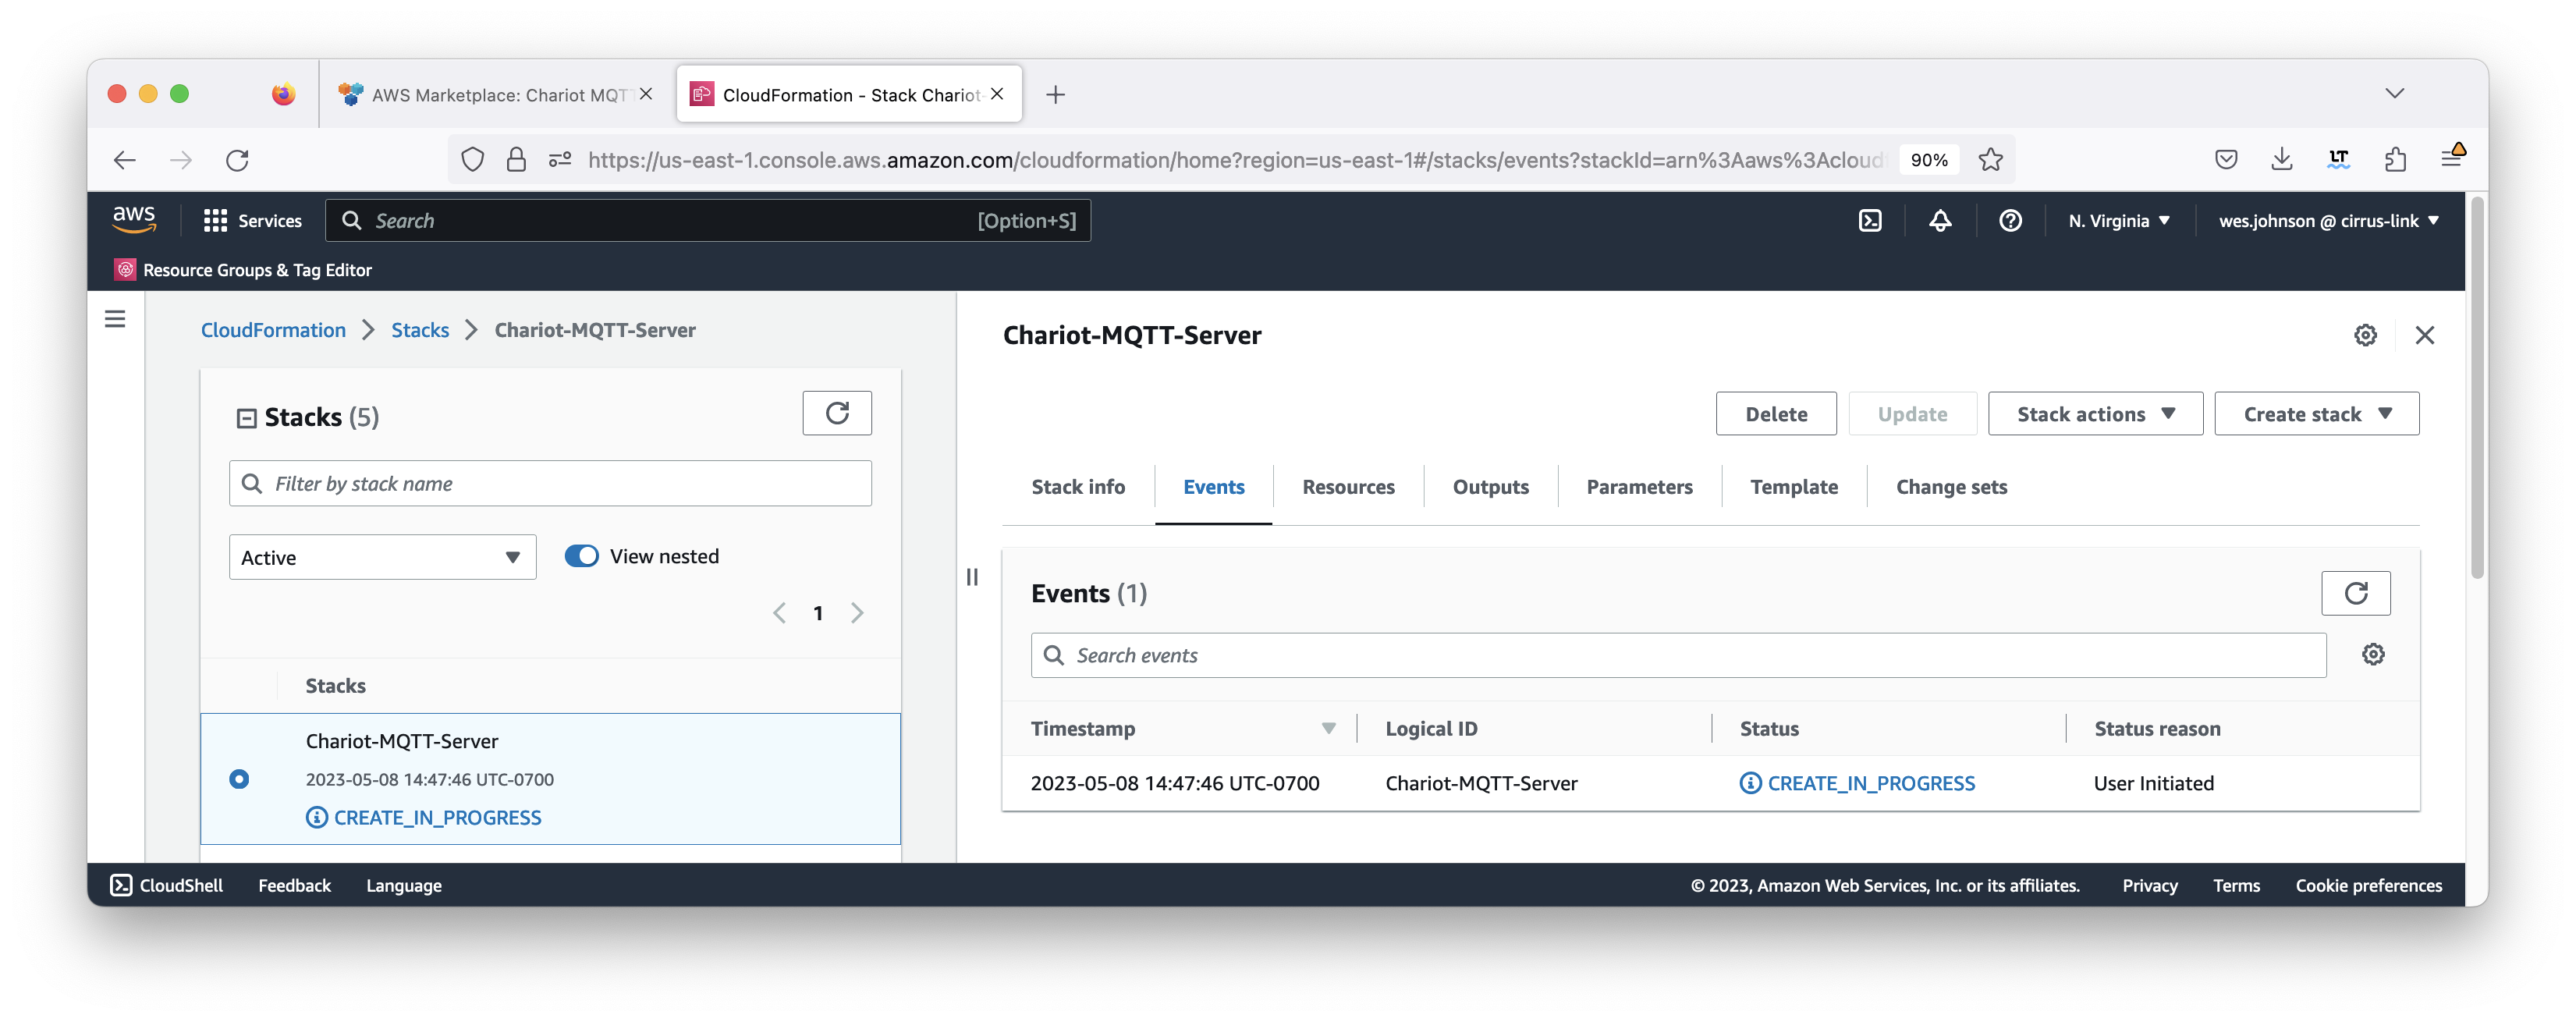This screenshot has width=2576, height=1022.
Task: Open the Create stack dropdown
Action: [x=2316, y=414]
